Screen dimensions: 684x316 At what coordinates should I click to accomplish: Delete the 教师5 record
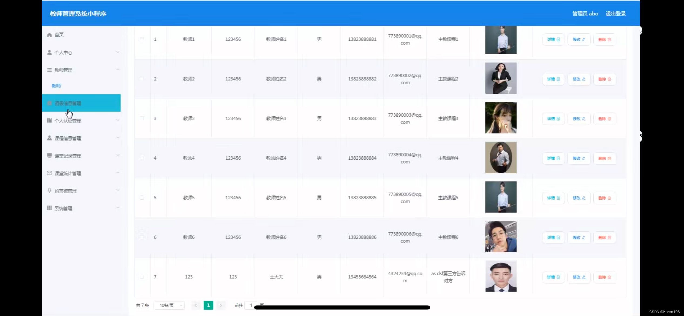tap(605, 198)
